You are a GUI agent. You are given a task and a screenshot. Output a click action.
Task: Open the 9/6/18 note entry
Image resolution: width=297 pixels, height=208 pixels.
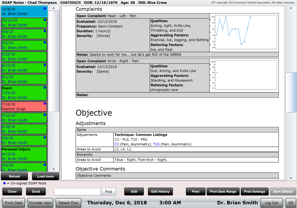[24, 34]
